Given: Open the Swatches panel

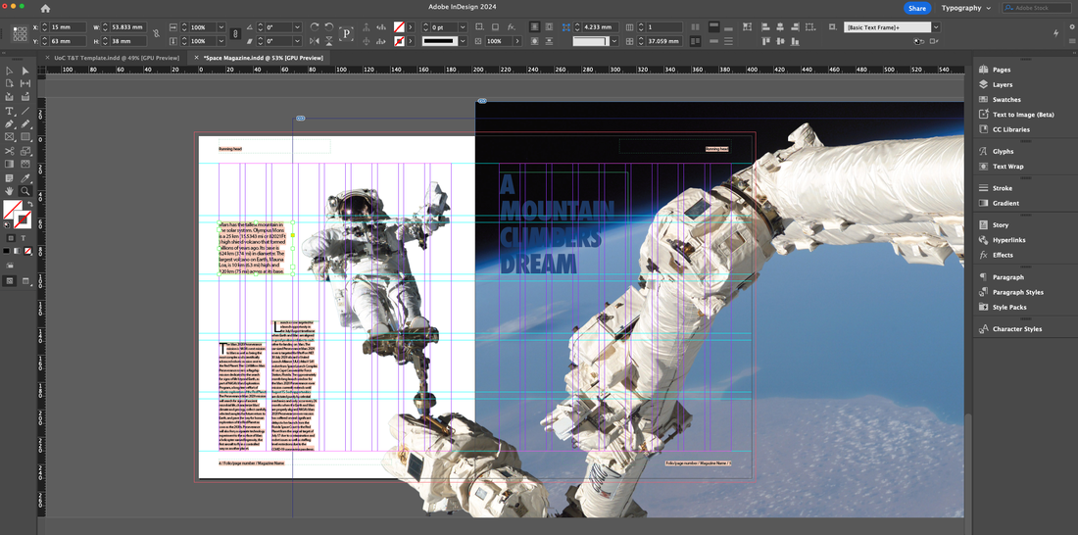Looking at the screenshot, I should 1005,100.
